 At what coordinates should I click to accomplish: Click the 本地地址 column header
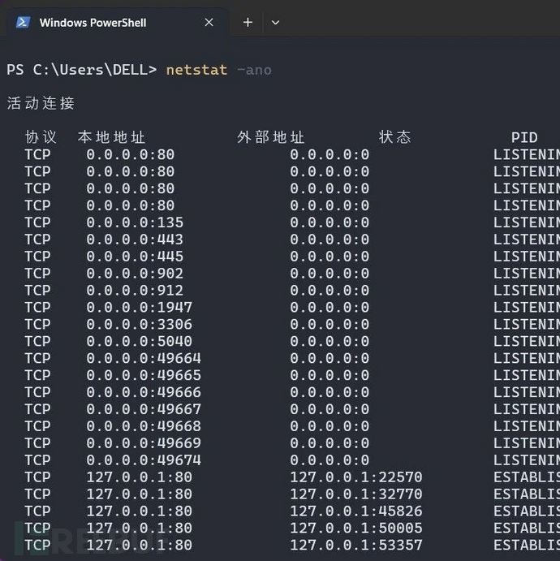[x=111, y=137]
